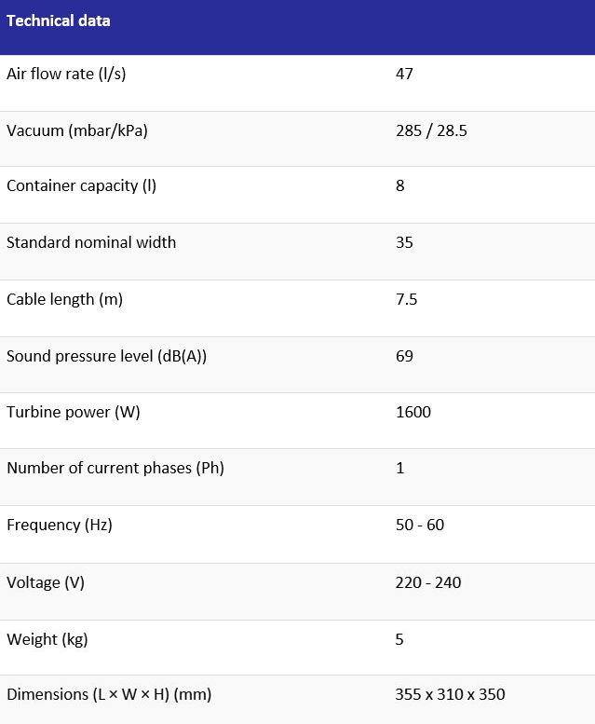Screen dimensions: 595x724
Task: Select the Vacuum (mbar/kPa) label
Action: [x=77, y=130]
